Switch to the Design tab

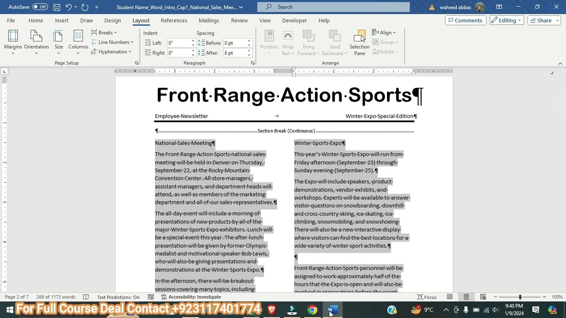[x=112, y=20]
